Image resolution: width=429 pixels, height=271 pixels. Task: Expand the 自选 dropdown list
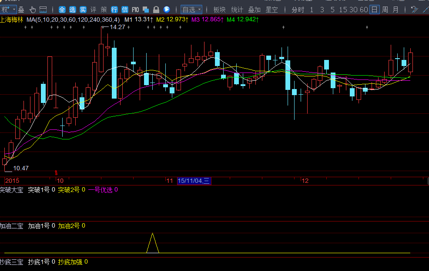191,9
